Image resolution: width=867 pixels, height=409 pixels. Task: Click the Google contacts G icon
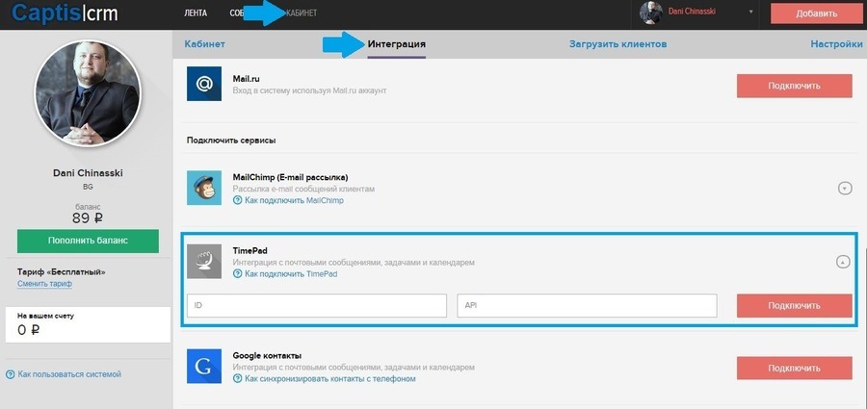click(204, 366)
